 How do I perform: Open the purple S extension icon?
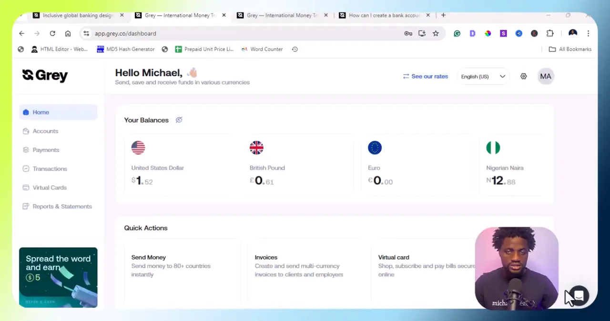pyautogui.click(x=503, y=33)
